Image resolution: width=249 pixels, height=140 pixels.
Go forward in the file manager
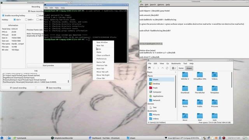(158, 68)
